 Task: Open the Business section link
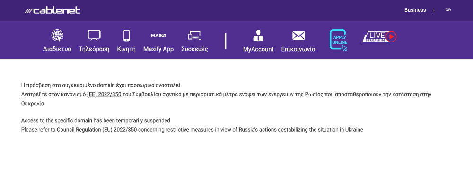click(x=415, y=10)
